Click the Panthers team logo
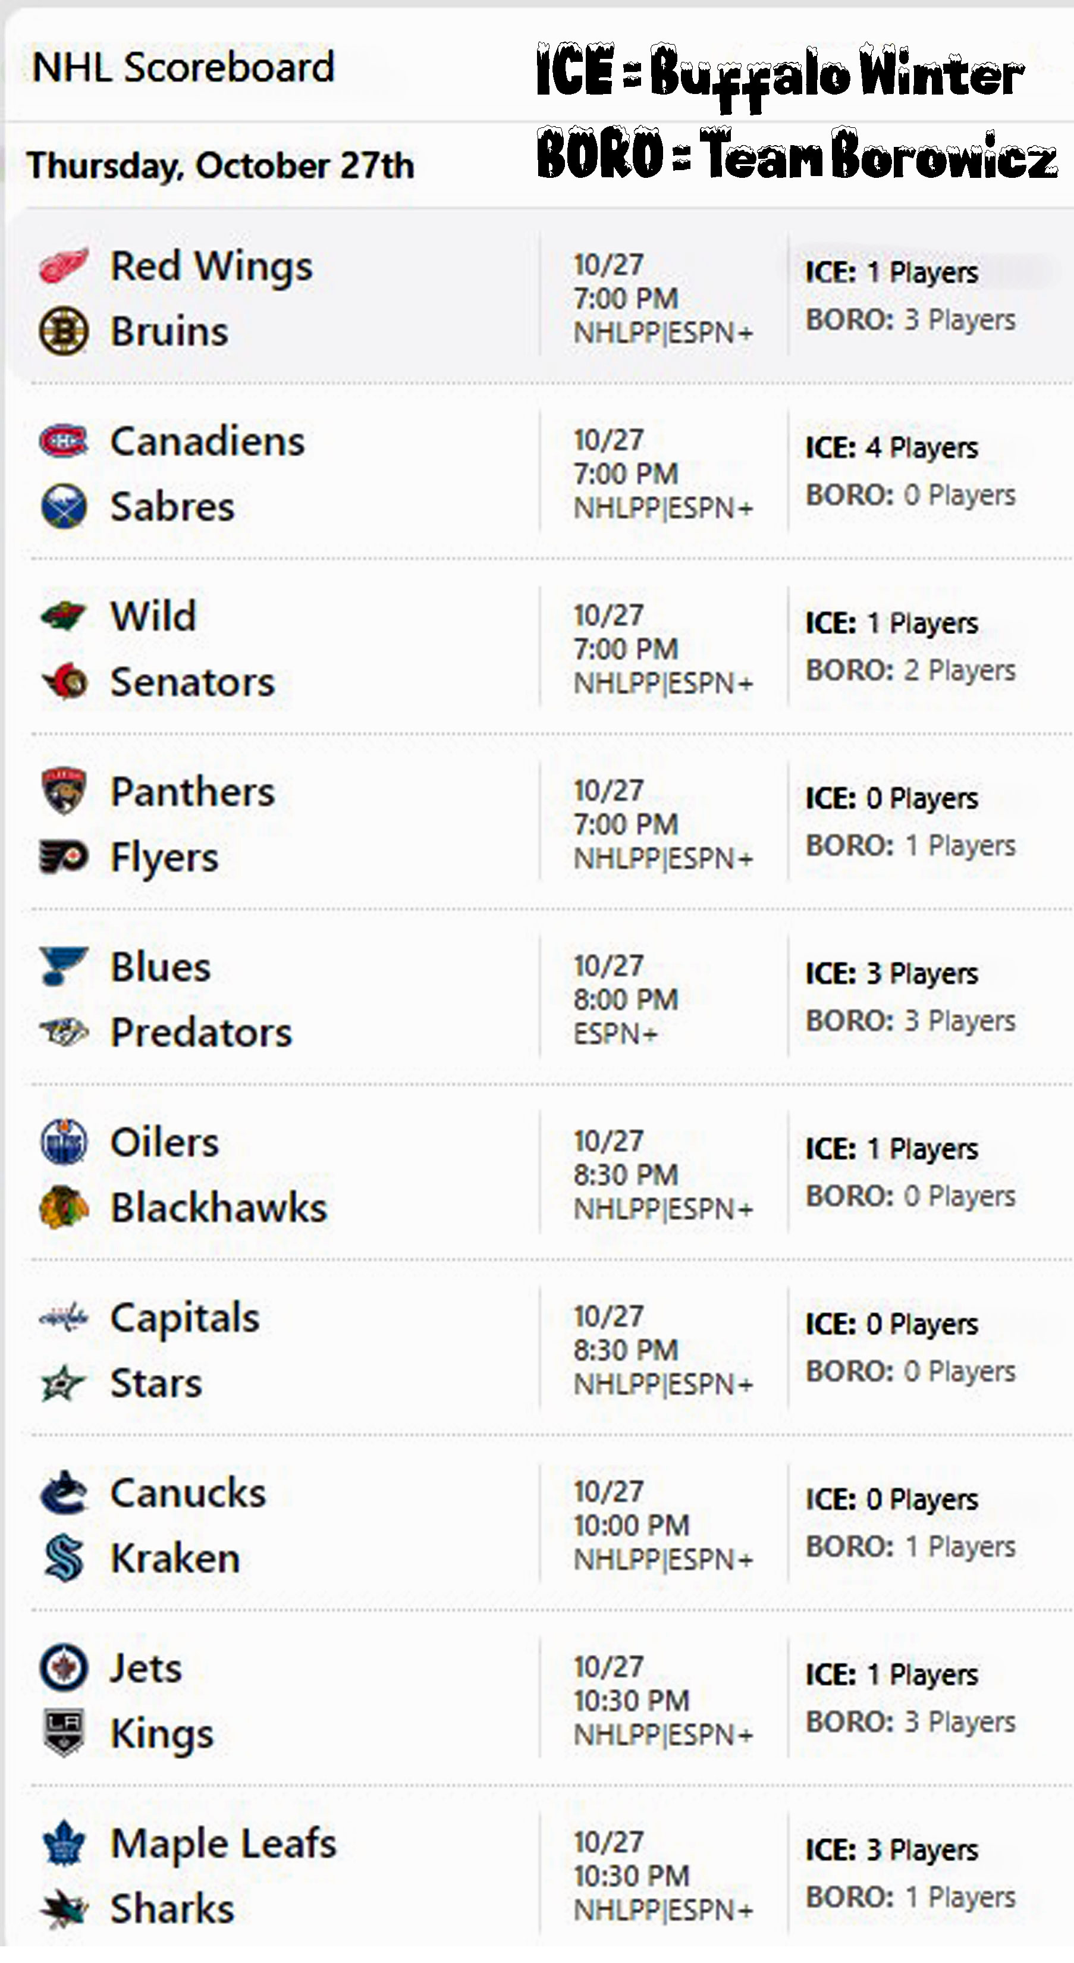 click(63, 791)
